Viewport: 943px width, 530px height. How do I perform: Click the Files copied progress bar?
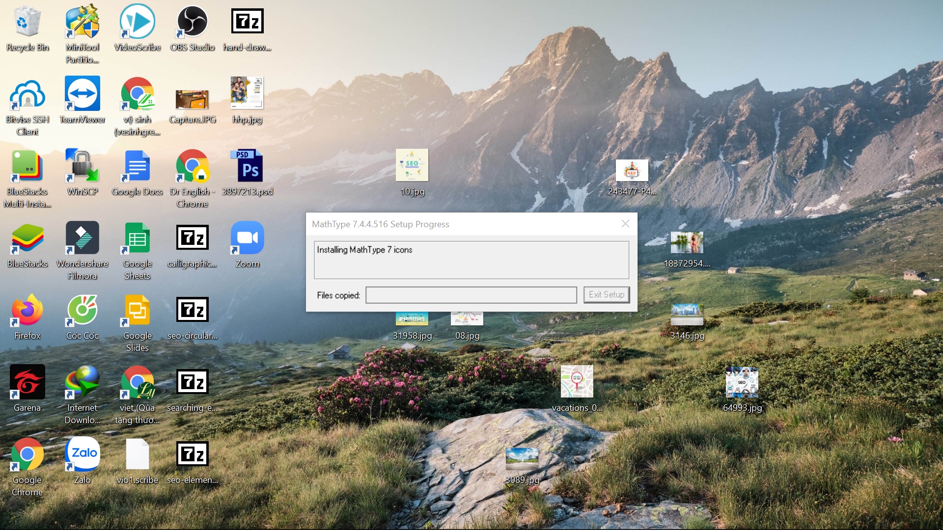pyautogui.click(x=471, y=295)
